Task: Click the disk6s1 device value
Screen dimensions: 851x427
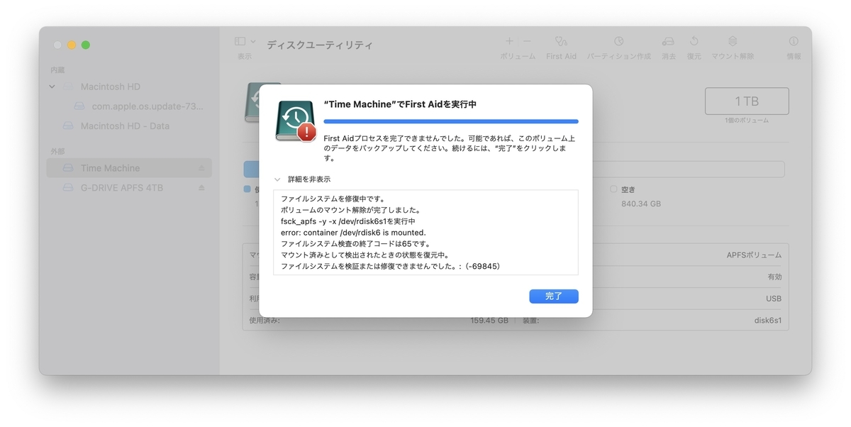Action: 768,321
